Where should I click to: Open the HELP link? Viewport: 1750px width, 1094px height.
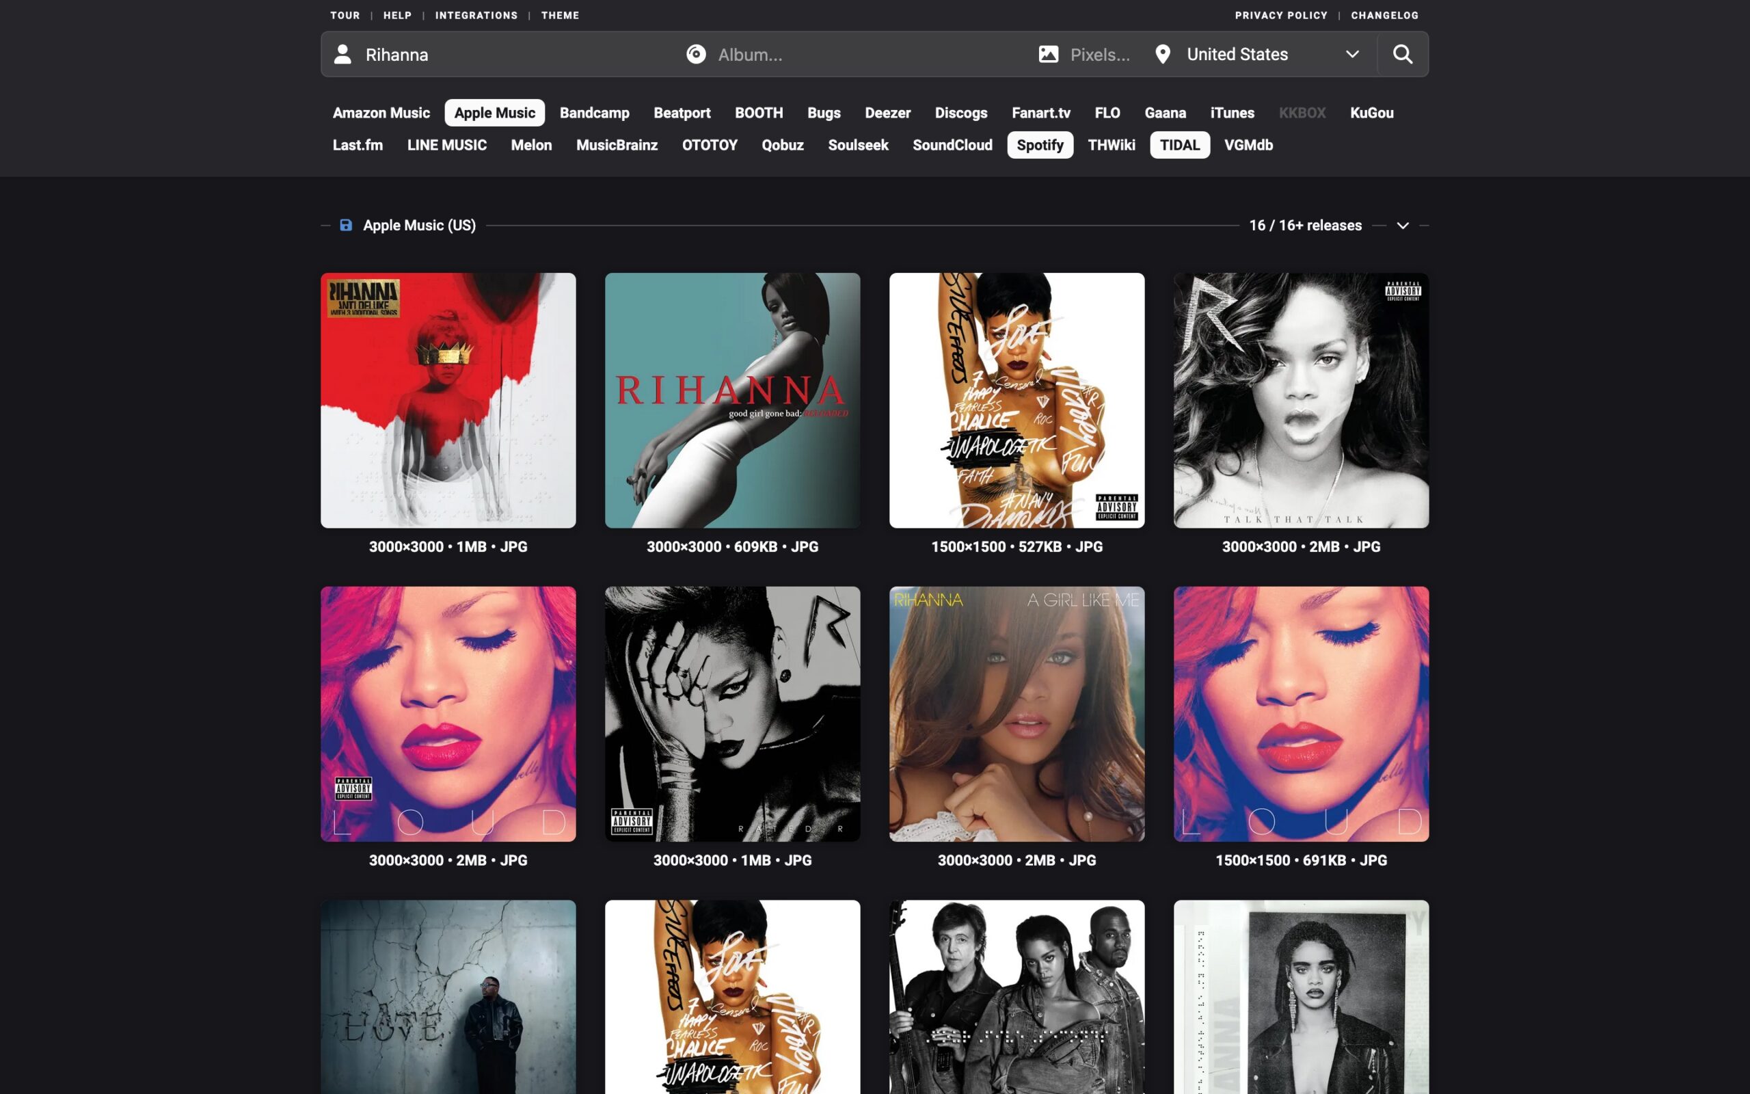[x=397, y=15]
